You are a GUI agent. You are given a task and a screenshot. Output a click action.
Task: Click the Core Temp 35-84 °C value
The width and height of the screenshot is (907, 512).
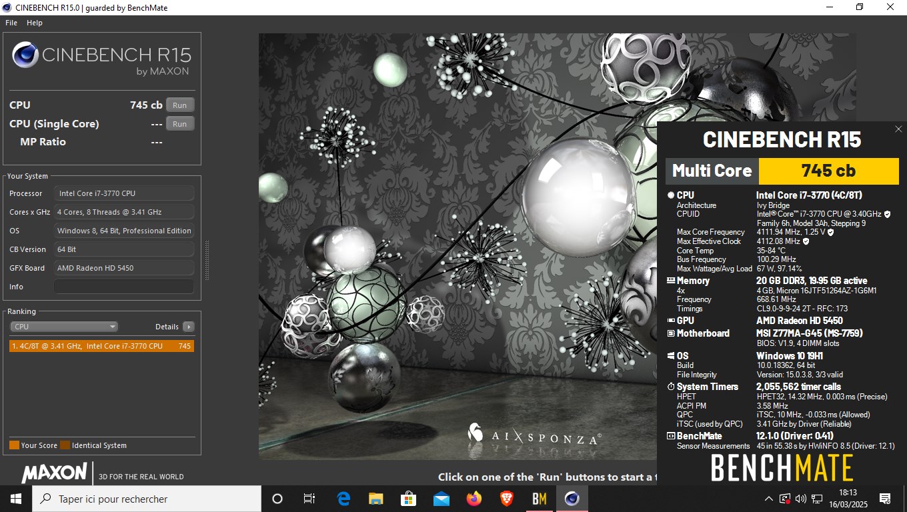tap(772, 251)
